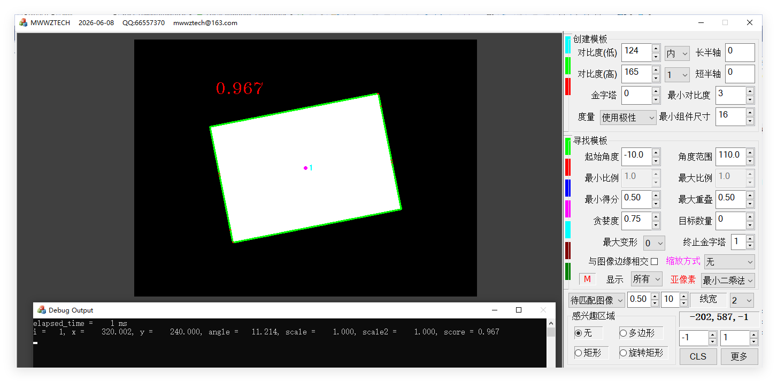Viewport: 777px width, 382px height.
Task: Increase 最小得分 with the up arrow
Action: pyautogui.click(x=656, y=196)
